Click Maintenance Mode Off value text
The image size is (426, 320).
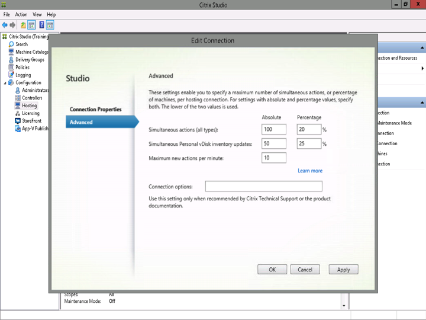(x=112, y=301)
